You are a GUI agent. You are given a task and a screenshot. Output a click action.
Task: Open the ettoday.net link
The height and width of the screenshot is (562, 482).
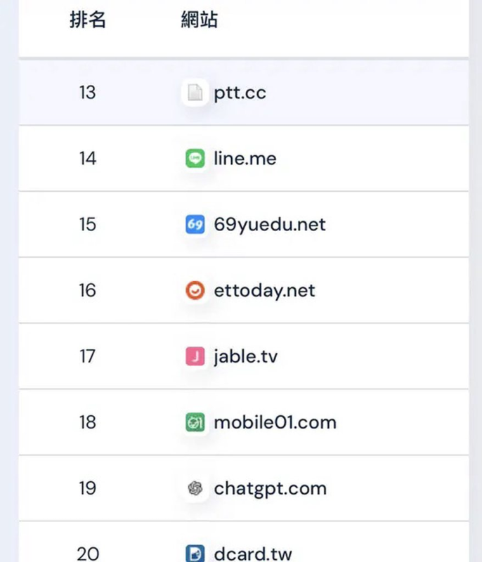[264, 290]
